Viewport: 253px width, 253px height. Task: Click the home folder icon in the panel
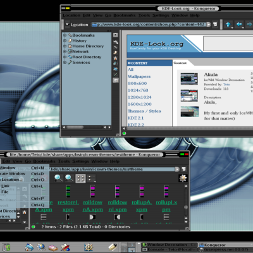click(29, 247)
